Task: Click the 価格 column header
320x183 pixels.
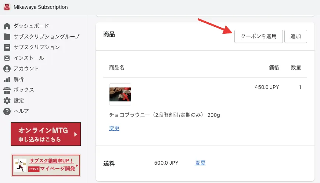Action: click(274, 68)
